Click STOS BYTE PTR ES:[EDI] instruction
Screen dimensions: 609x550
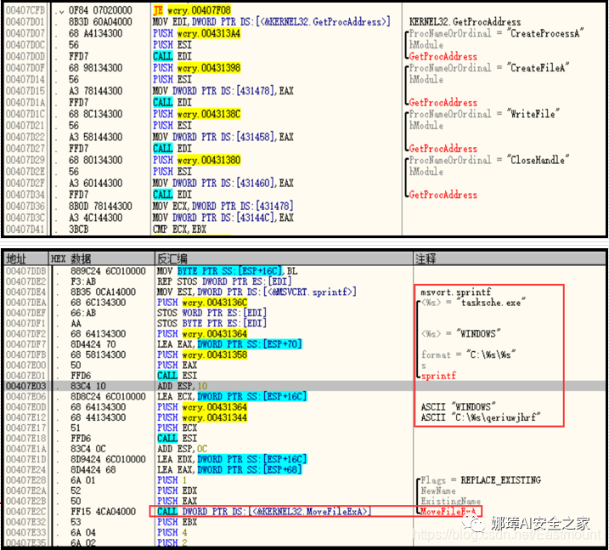(211, 323)
